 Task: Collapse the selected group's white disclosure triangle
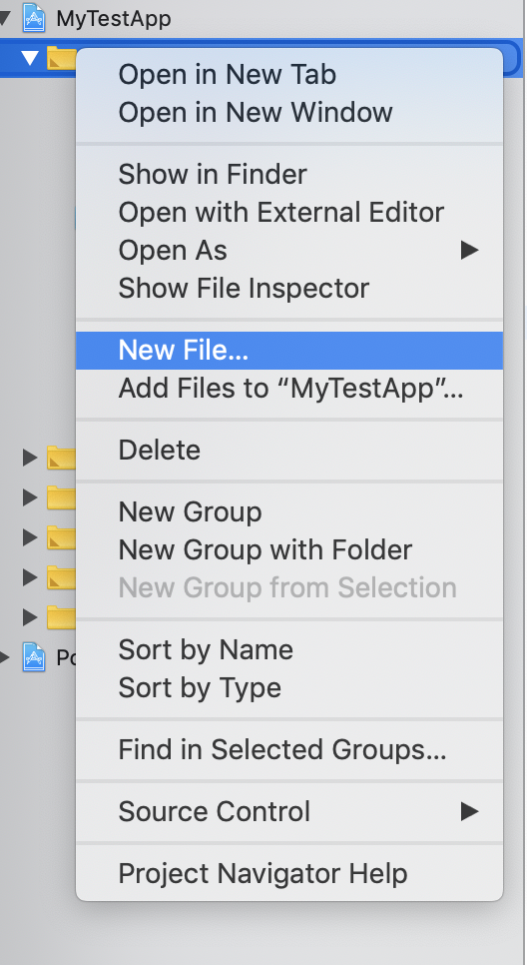point(30,58)
